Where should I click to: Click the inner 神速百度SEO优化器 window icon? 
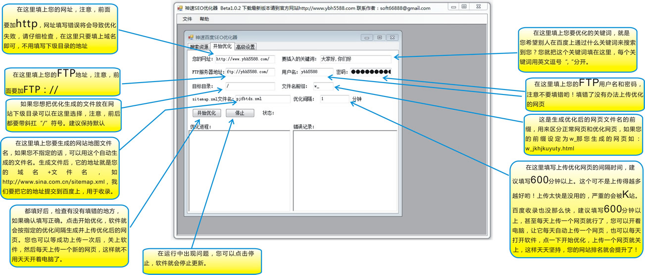(x=191, y=38)
